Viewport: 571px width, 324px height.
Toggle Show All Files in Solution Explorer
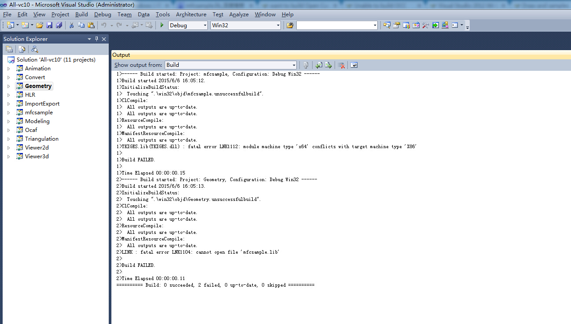coord(21,49)
